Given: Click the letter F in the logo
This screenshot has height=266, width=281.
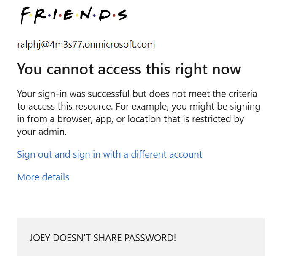Looking at the screenshot, I should [25, 15].
